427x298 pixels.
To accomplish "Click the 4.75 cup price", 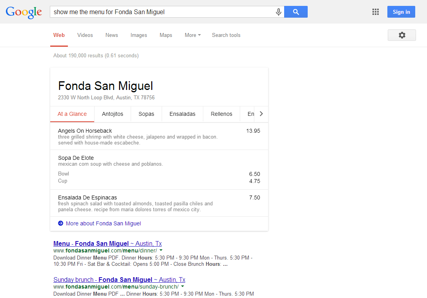I will (255, 181).
